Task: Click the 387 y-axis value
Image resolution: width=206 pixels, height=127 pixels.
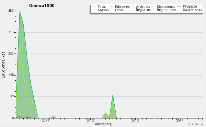Action: coord(11,11)
